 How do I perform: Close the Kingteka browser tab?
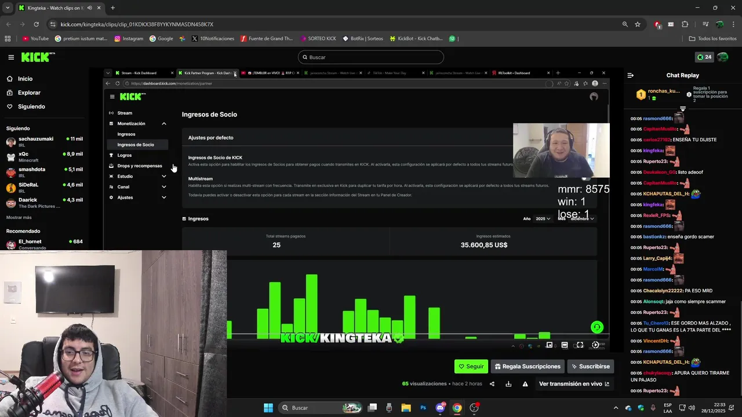[x=99, y=8]
